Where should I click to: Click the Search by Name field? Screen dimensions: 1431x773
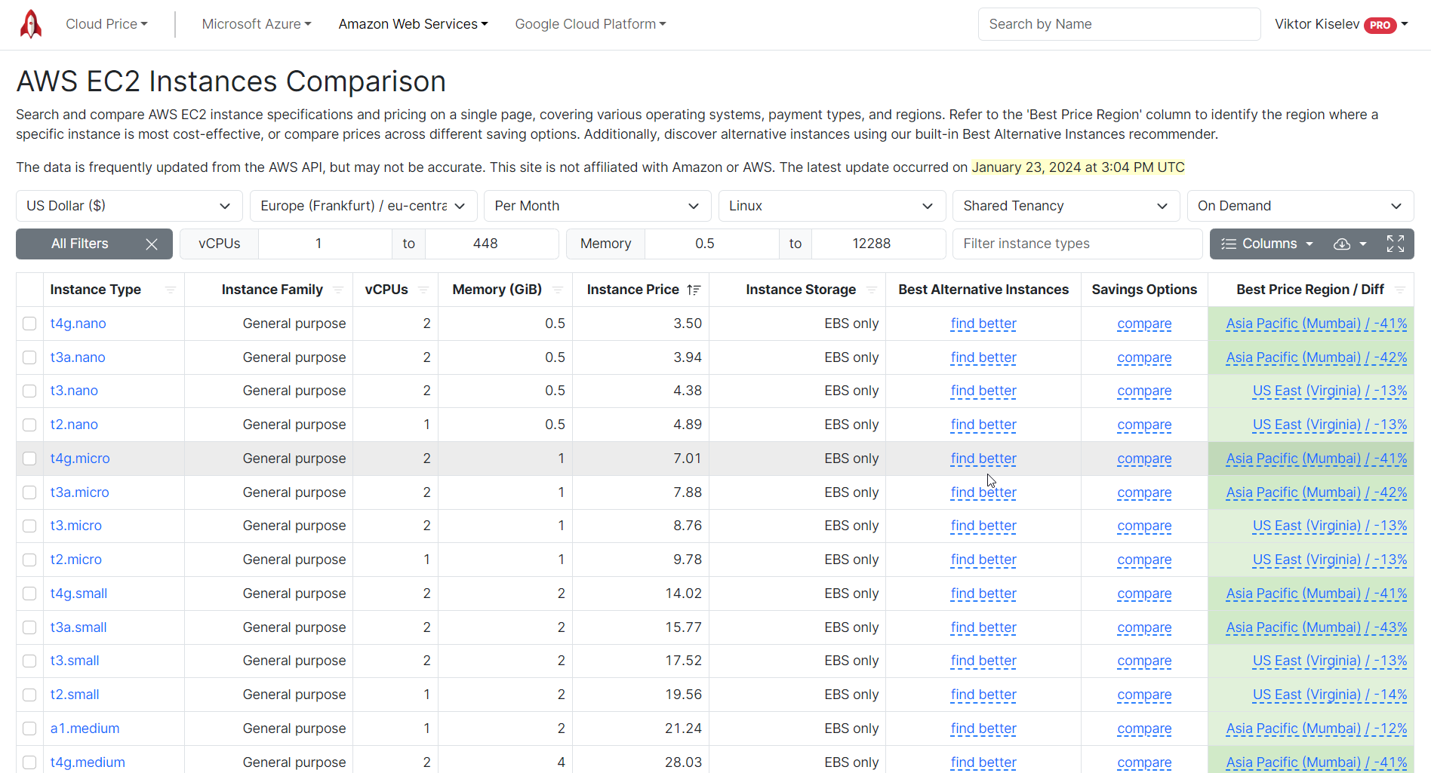tap(1119, 24)
